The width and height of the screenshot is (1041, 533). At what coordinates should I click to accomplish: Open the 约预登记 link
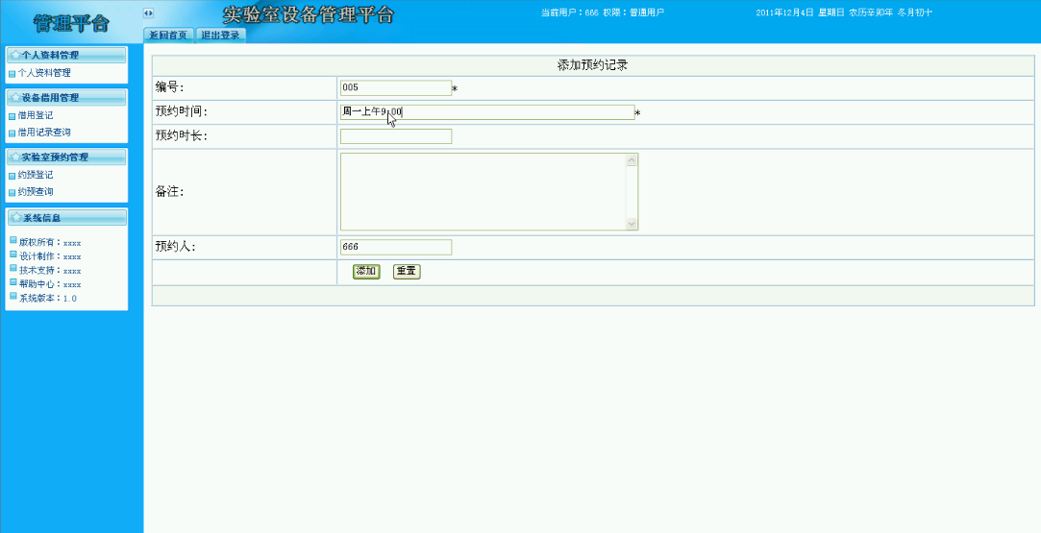click(36, 175)
